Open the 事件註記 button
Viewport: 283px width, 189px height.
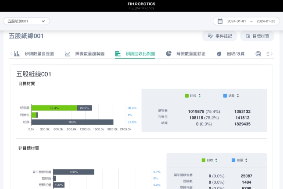click(x=219, y=36)
